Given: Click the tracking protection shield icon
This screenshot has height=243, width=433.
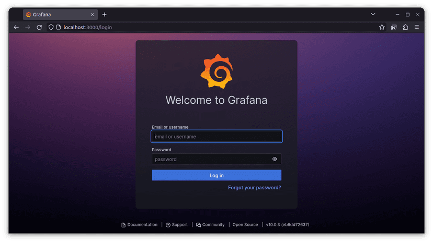Looking at the screenshot, I should pyautogui.click(x=51, y=27).
